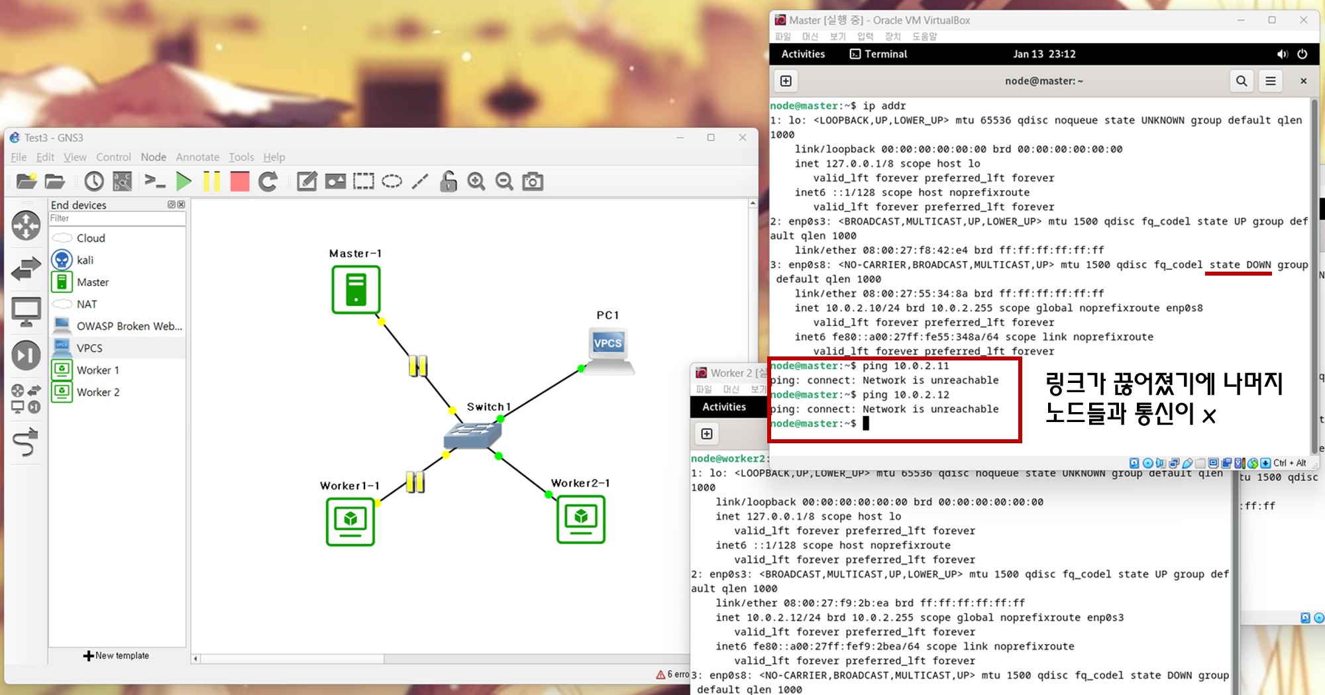1325x695 pixels.
Task: Select Cloud in End devices list
Action: tap(117, 238)
